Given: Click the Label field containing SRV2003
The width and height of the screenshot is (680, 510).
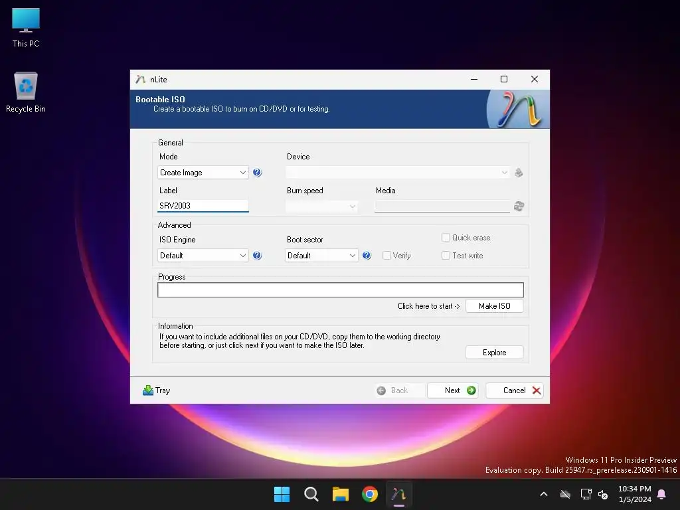Looking at the screenshot, I should (203, 206).
